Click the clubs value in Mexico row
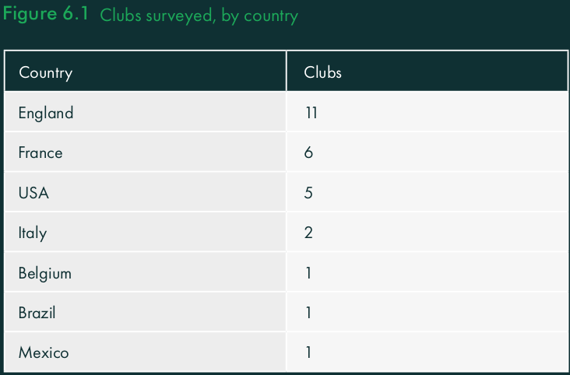 point(308,352)
